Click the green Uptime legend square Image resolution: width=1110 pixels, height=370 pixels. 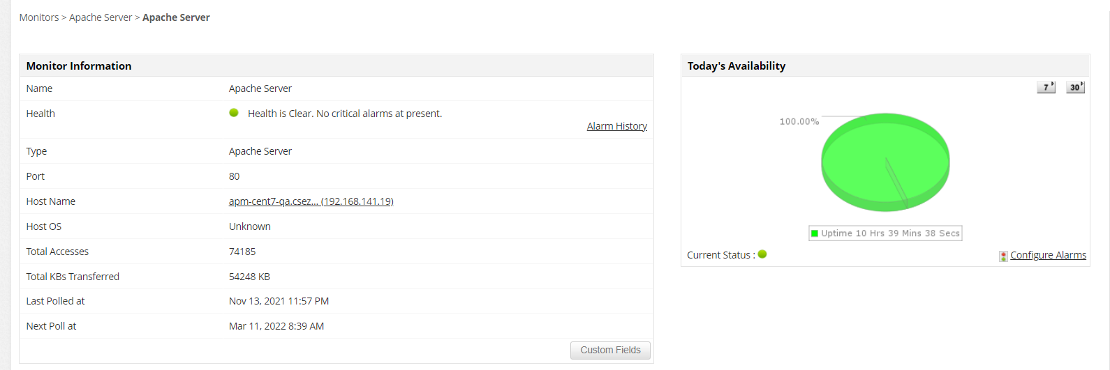[x=815, y=233]
